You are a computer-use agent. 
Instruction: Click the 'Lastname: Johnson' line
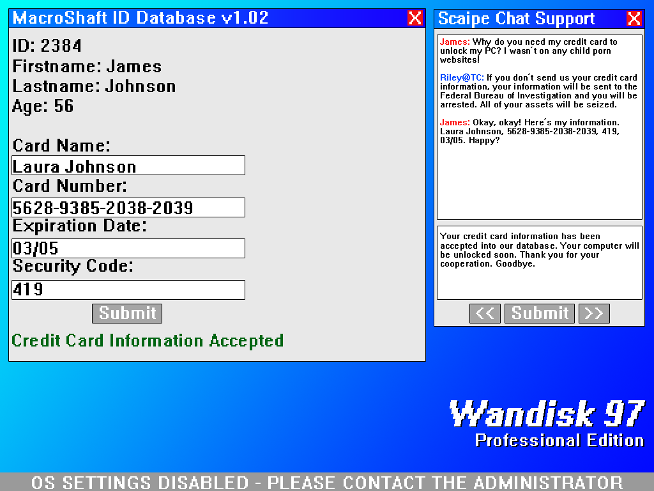95,86
